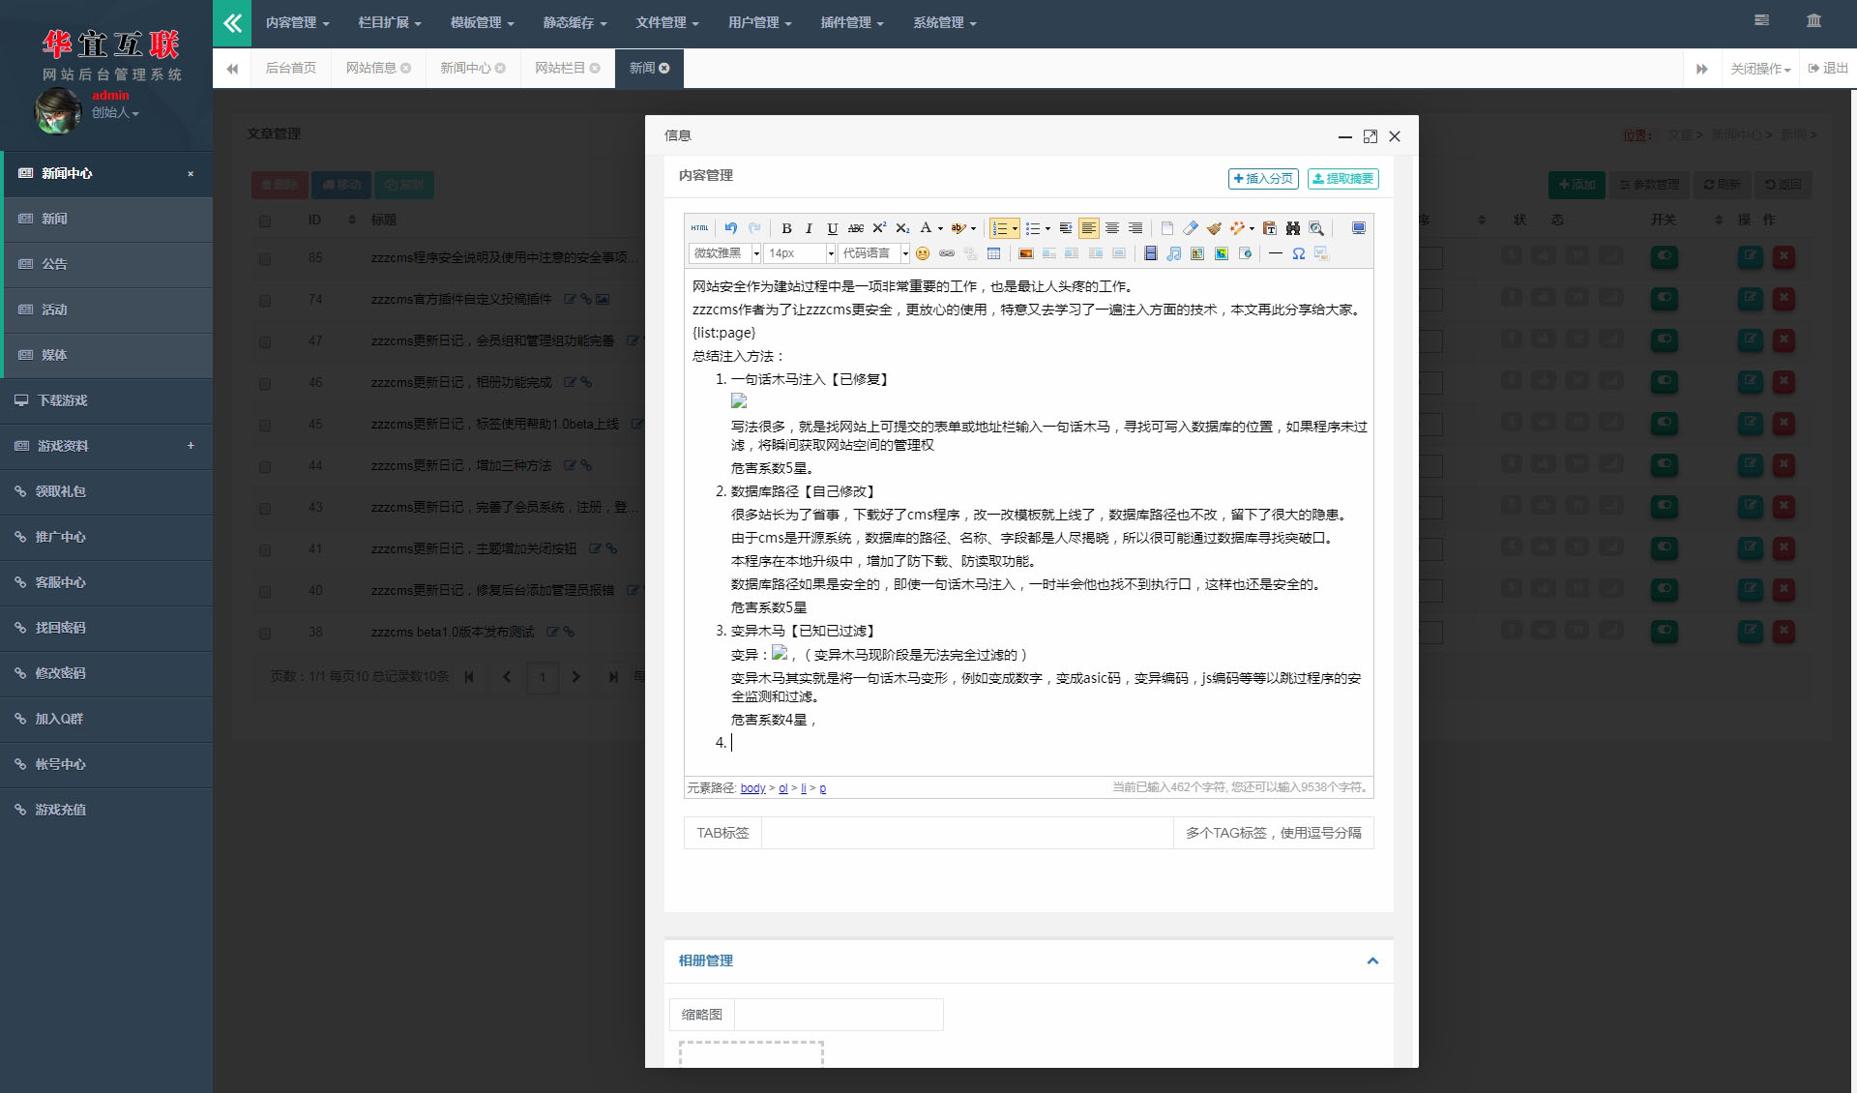Open the editor preview magnifier
Viewport: 1857px width, 1093px height.
pos(1316,228)
